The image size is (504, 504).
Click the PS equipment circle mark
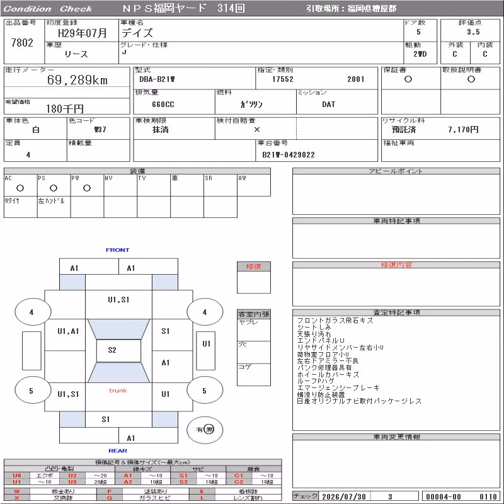[x=54, y=188]
